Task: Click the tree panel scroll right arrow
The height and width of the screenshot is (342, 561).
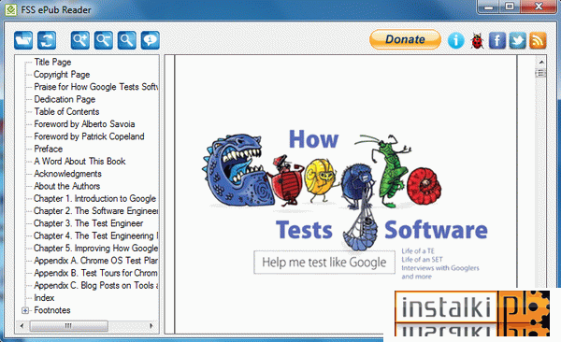Action: coord(151,326)
